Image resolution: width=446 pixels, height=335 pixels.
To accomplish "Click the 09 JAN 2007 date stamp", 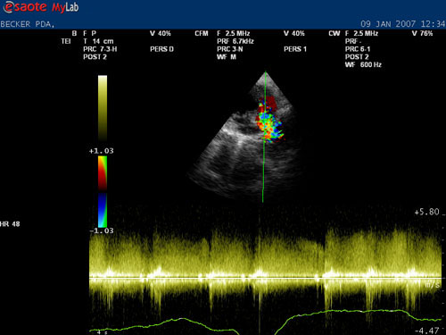I will [388, 24].
